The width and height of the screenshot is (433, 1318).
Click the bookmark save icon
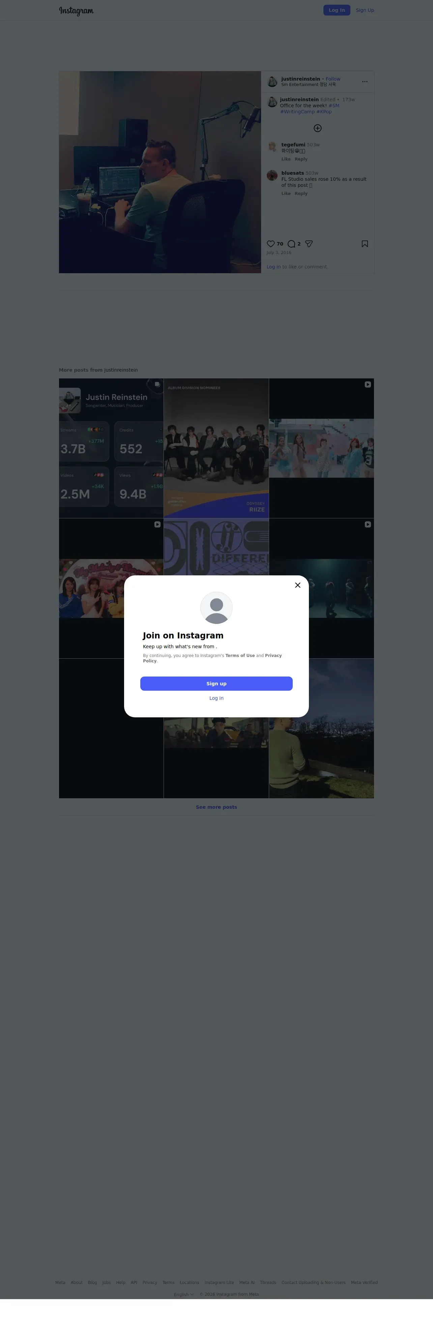coord(365,243)
